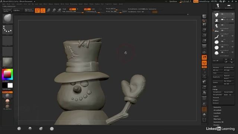Toggle the Dynamic draw size button
The image size is (238, 134).
[x=125, y=12]
